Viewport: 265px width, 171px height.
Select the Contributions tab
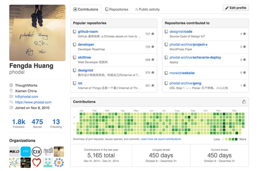pos(86,9)
